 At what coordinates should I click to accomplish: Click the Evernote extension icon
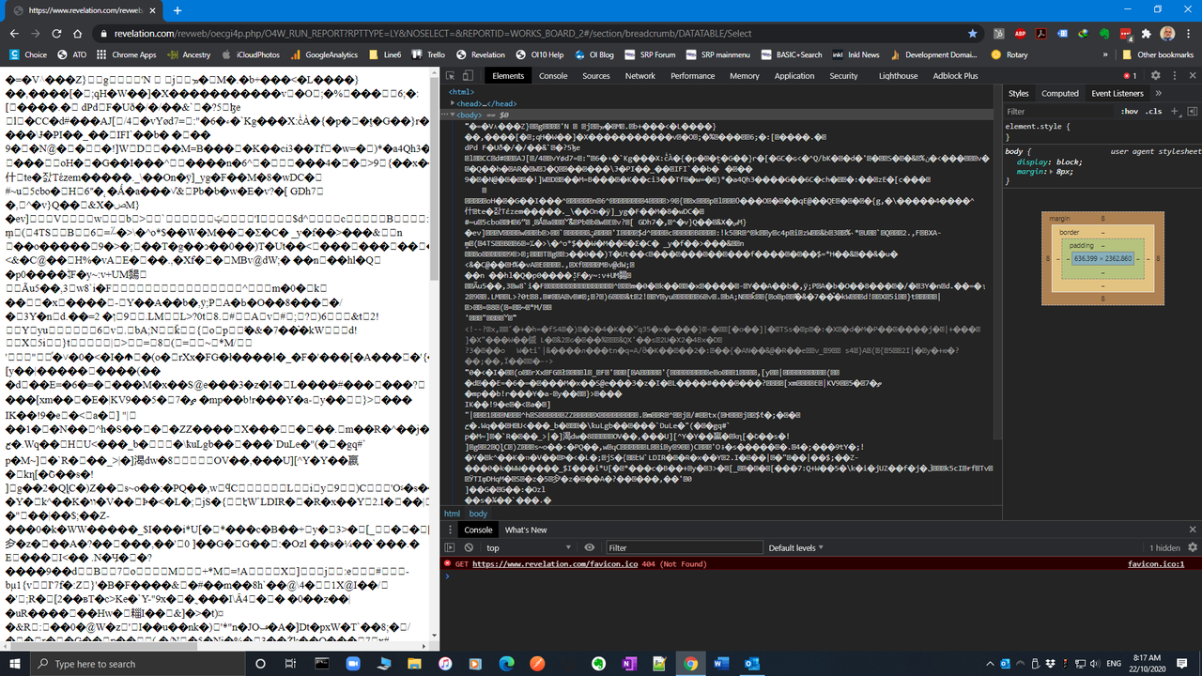coord(1105,34)
